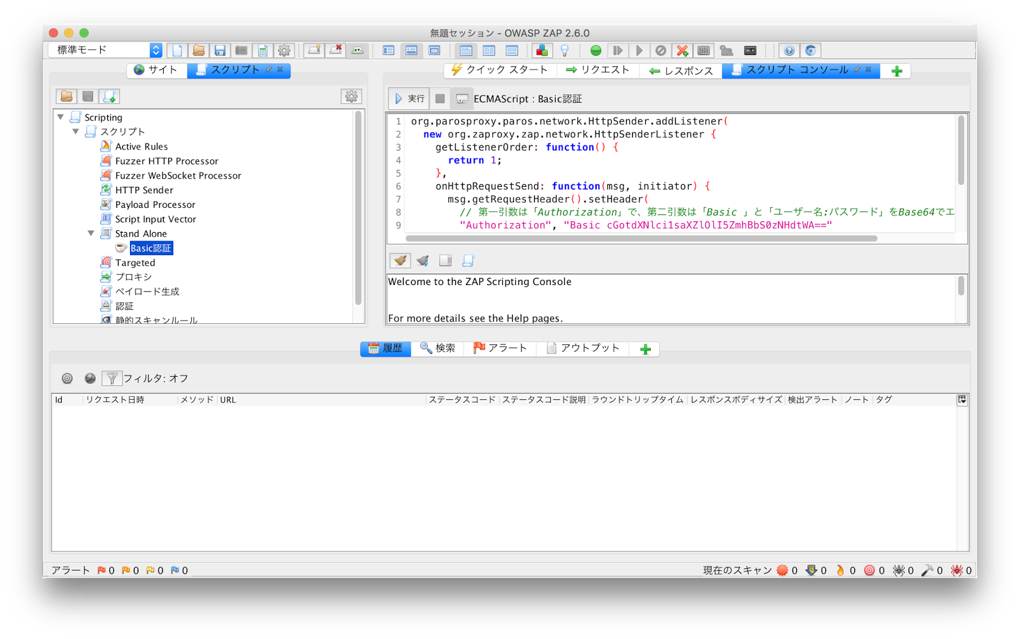The width and height of the screenshot is (1020, 639).
Task: Add a custom HTTP breakpoint with red X icon
Action: tap(683, 50)
